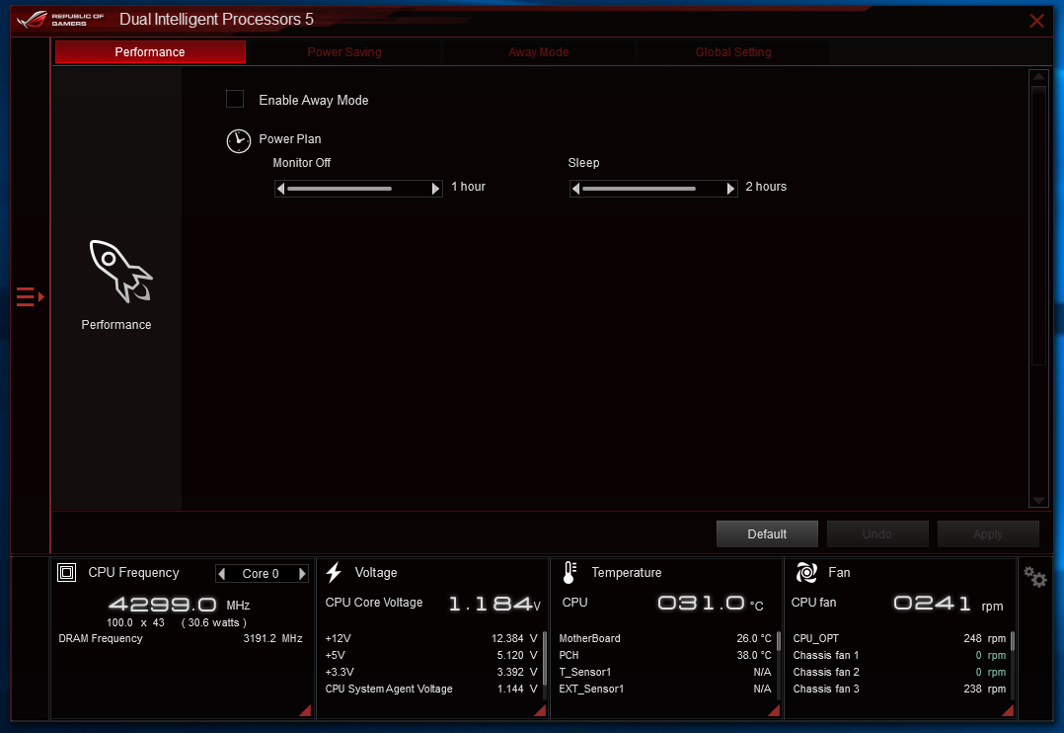Click the 1 hour Monitor Off value
Screen dimensions: 1064x733
[x=468, y=187]
